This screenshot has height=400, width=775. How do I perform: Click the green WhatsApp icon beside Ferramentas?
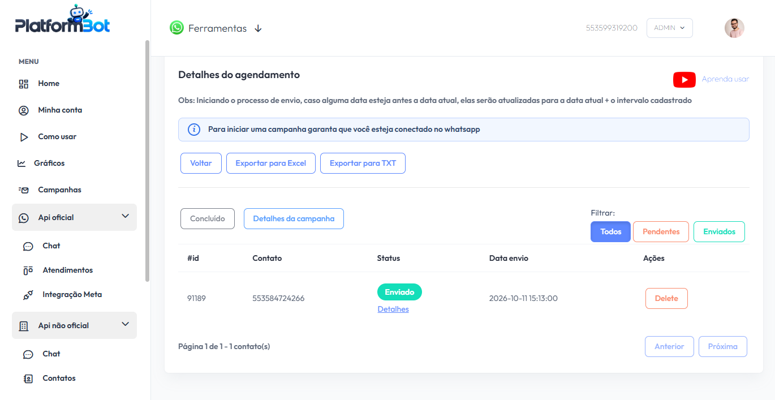pos(176,28)
